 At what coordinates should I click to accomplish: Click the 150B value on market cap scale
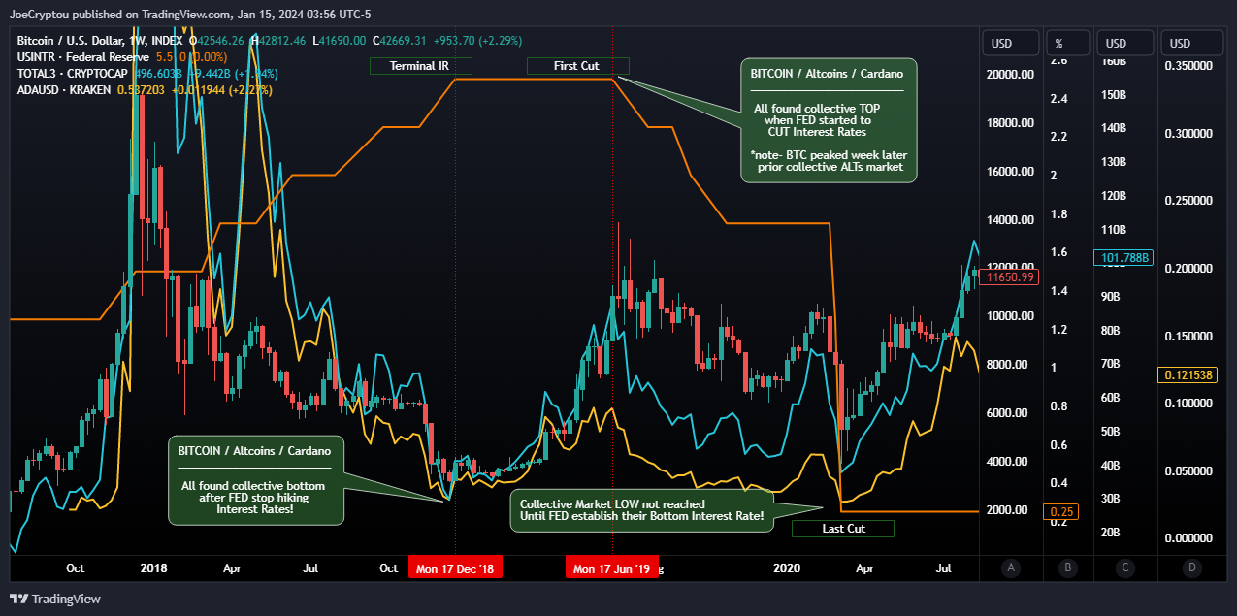click(x=1112, y=95)
